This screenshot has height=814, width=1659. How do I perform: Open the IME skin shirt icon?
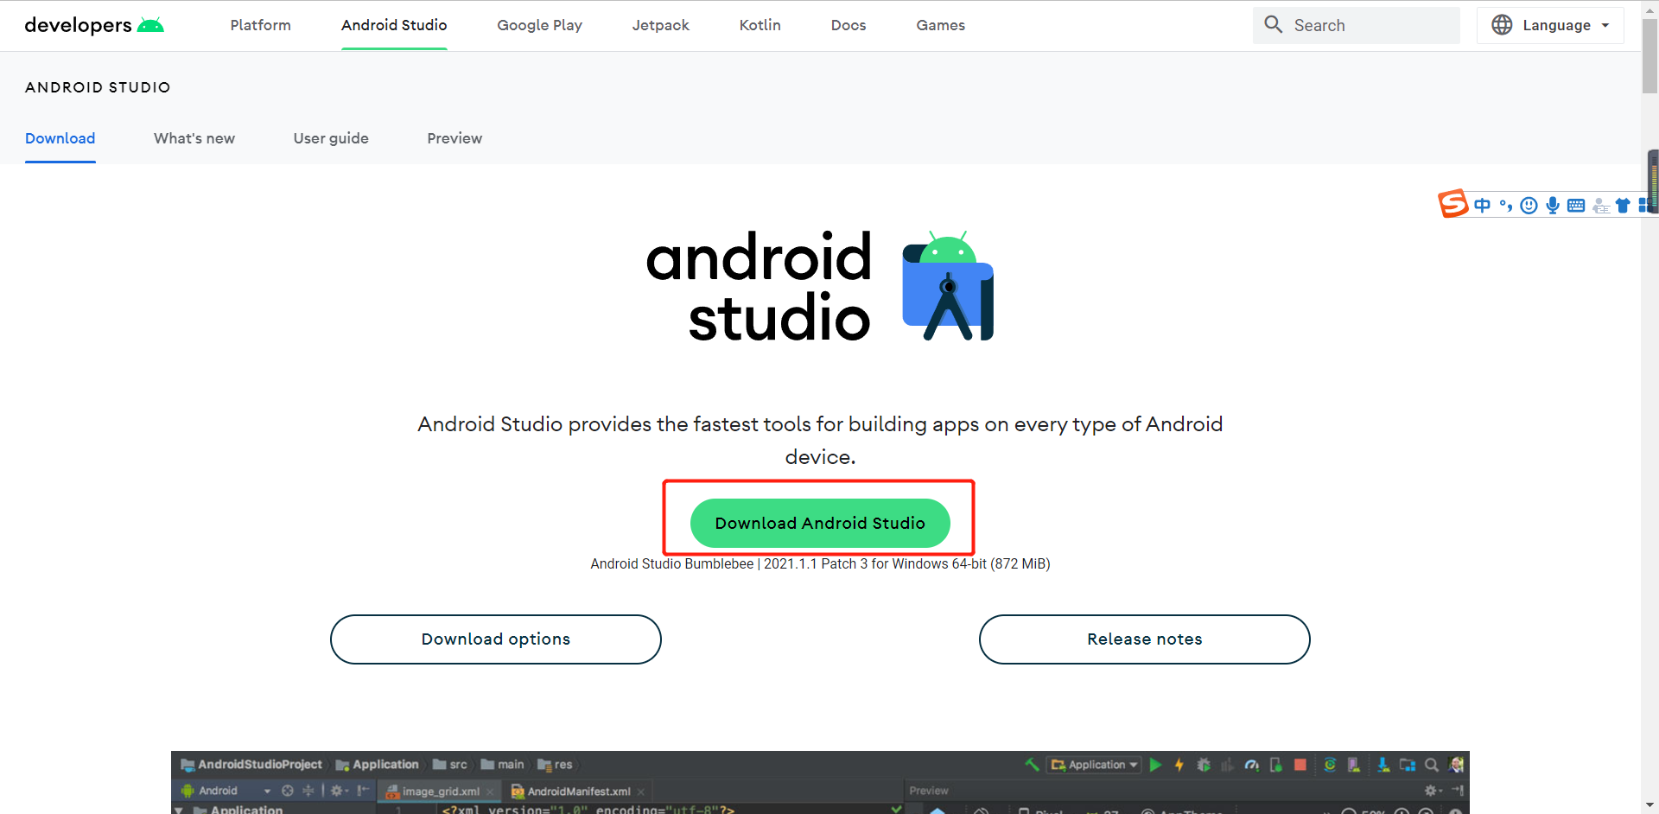tap(1623, 205)
